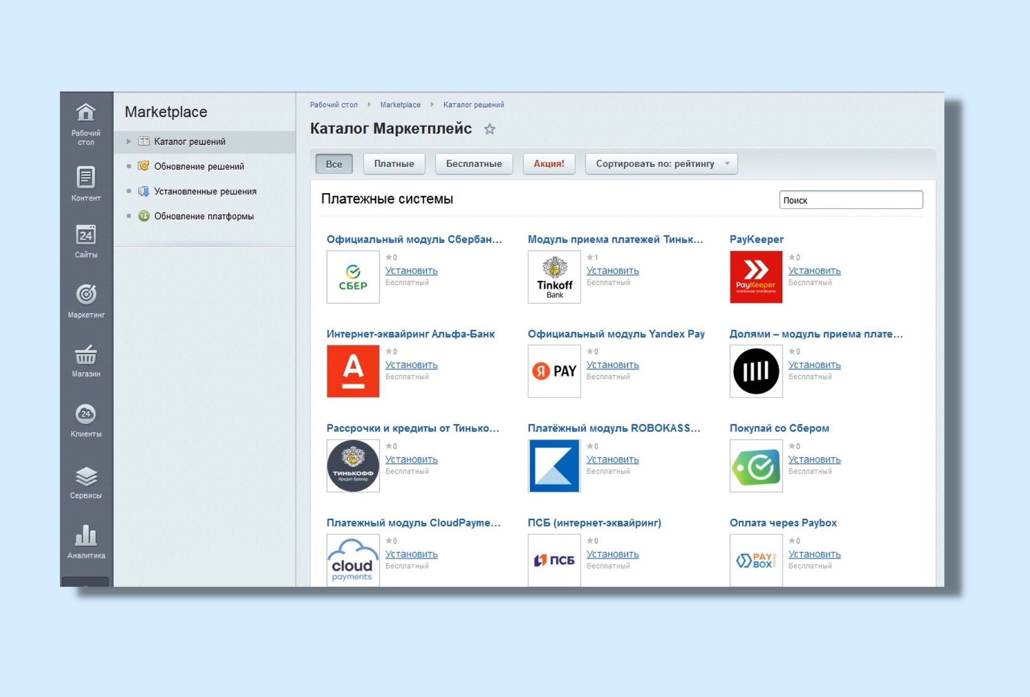The image size is (1030, 697).
Task: Add Каталог Маркетплейс to favorites star
Action: coord(489,129)
